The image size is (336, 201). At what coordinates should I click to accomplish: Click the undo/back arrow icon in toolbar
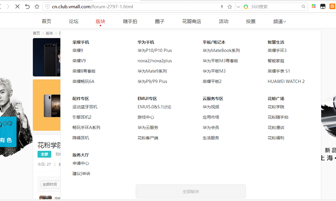click(27, 6)
